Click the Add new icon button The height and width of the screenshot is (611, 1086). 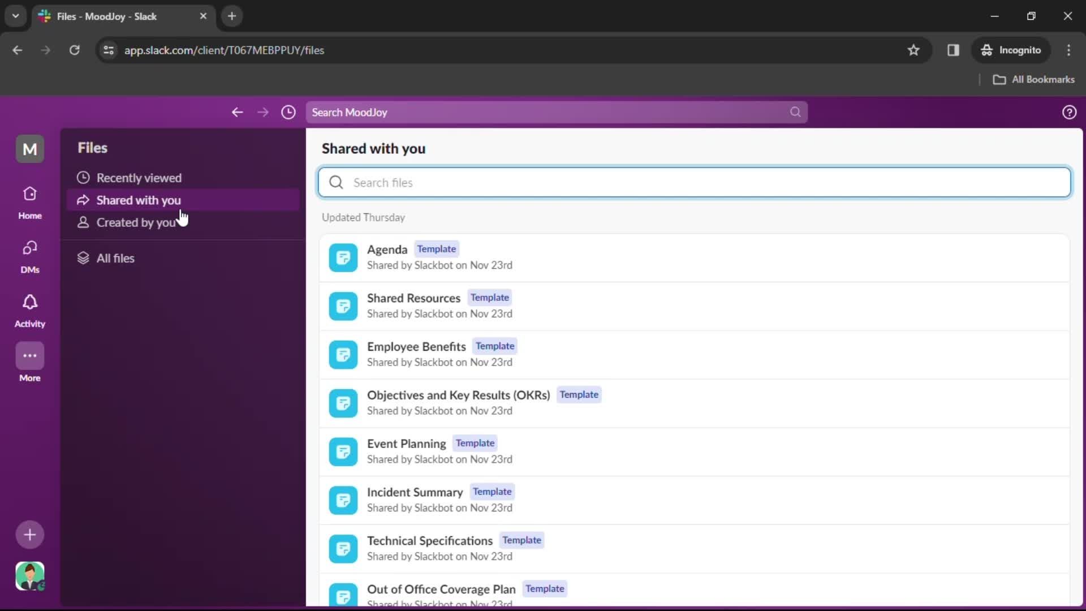30,534
